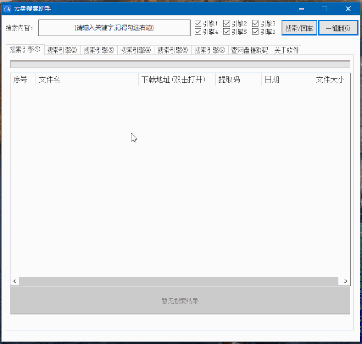Minimize the 云盘搜索助手 window
Screen dimensions: 362x344
coord(301,9)
